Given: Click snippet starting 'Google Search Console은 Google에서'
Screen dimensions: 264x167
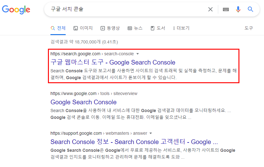Looking at the screenshot, I should tap(143, 154).
